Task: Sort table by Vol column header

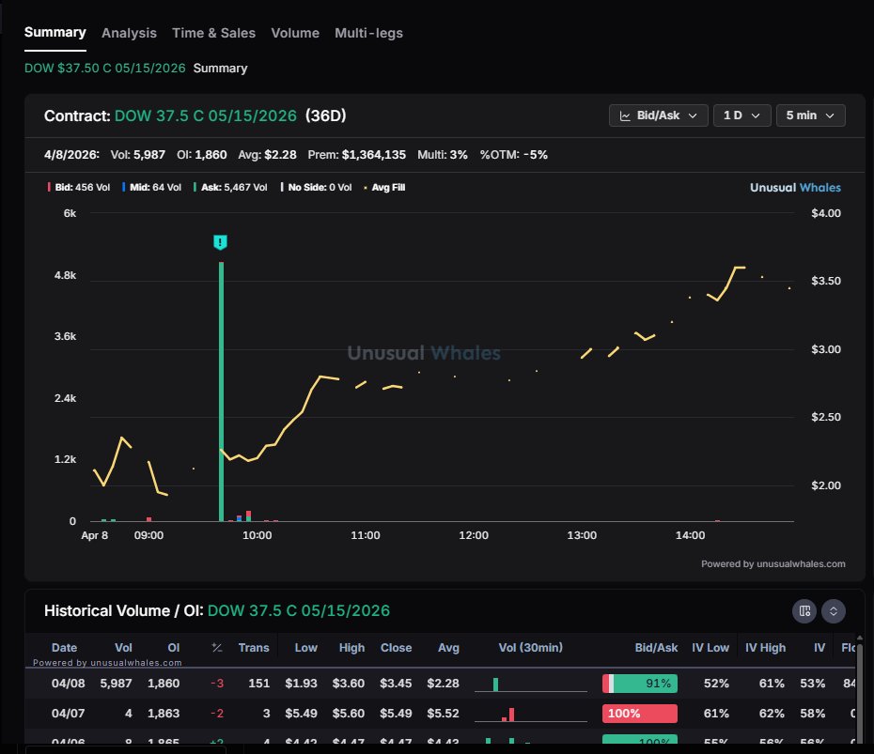Action: pyautogui.click(x=123, y=648)
